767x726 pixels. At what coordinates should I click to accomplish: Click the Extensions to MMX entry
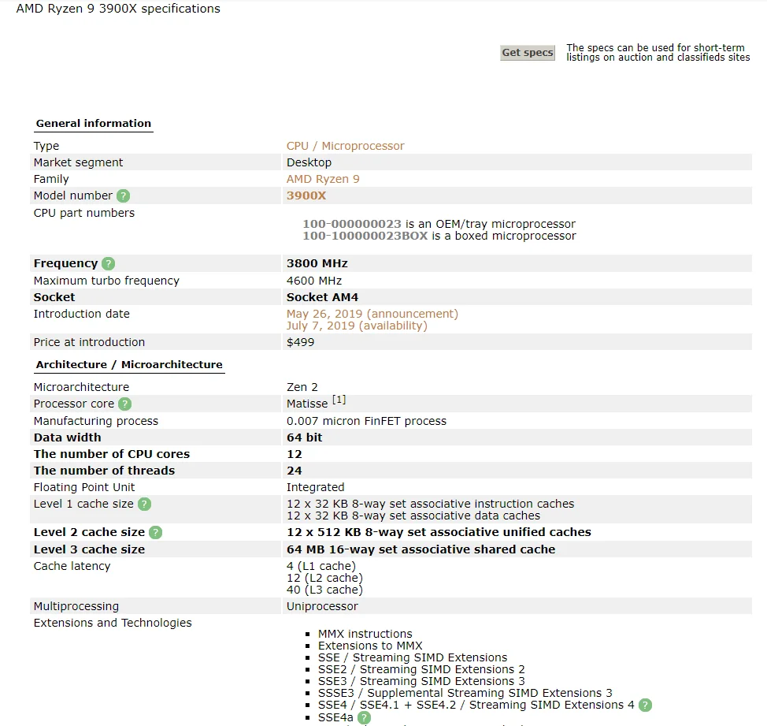pyautogui.click(x=370, y=646)
